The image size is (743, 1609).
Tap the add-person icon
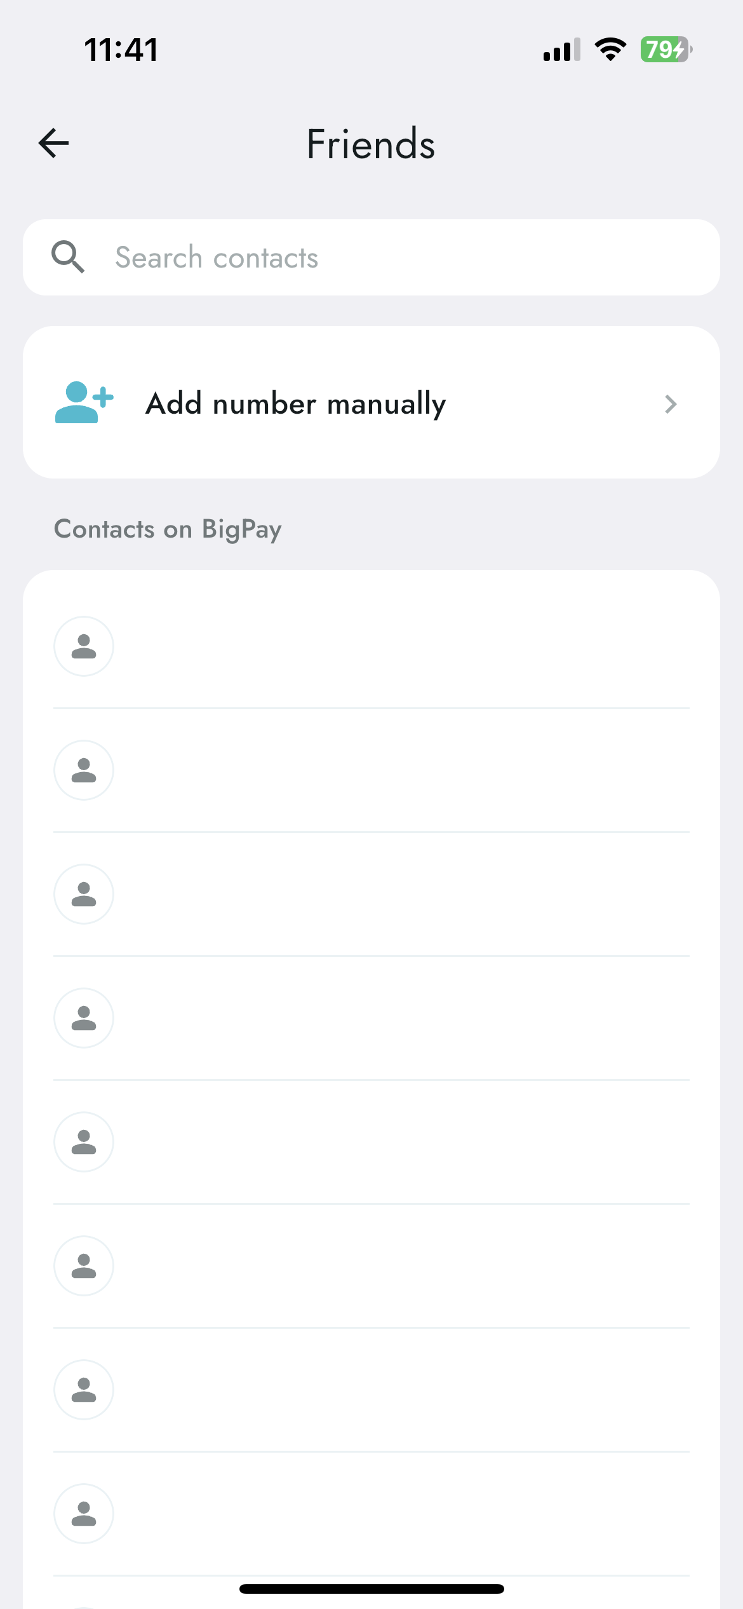[x=84, y=403]
